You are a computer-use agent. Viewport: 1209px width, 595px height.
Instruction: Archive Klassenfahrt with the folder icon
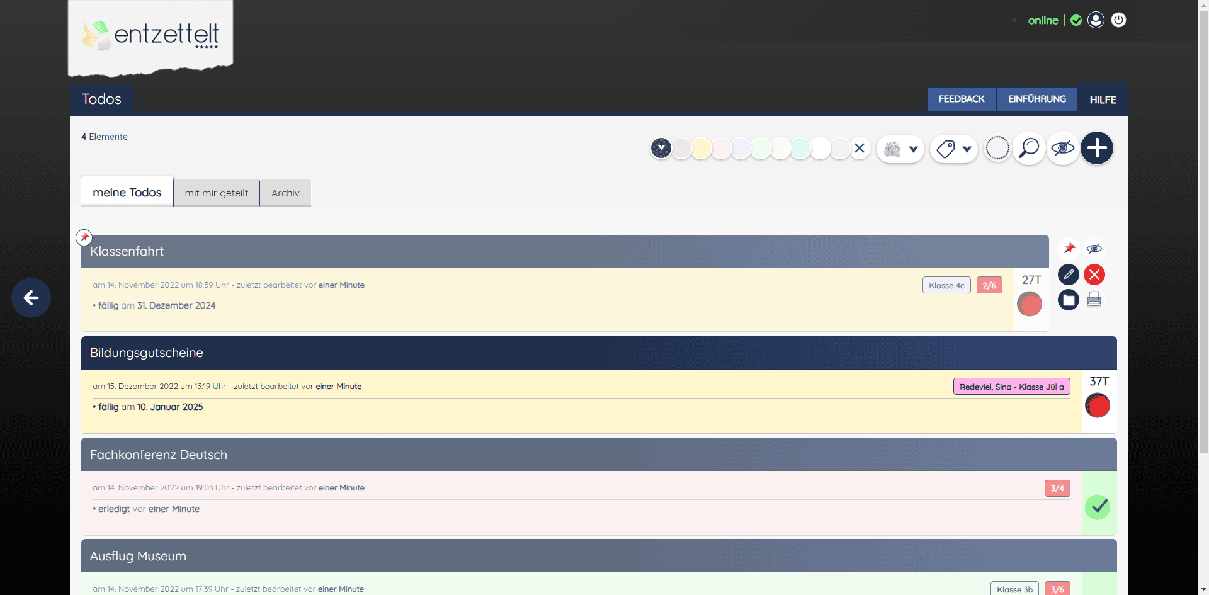(1069, 300)
